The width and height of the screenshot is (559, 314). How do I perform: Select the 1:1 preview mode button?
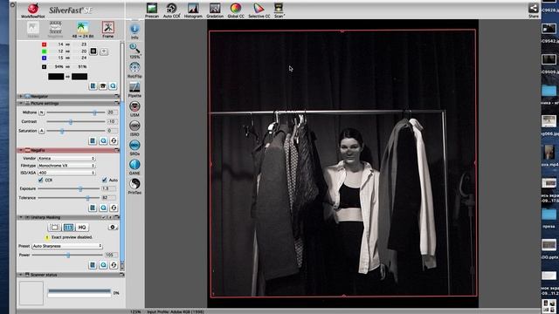pyautogui.click(x=68, y=227)
